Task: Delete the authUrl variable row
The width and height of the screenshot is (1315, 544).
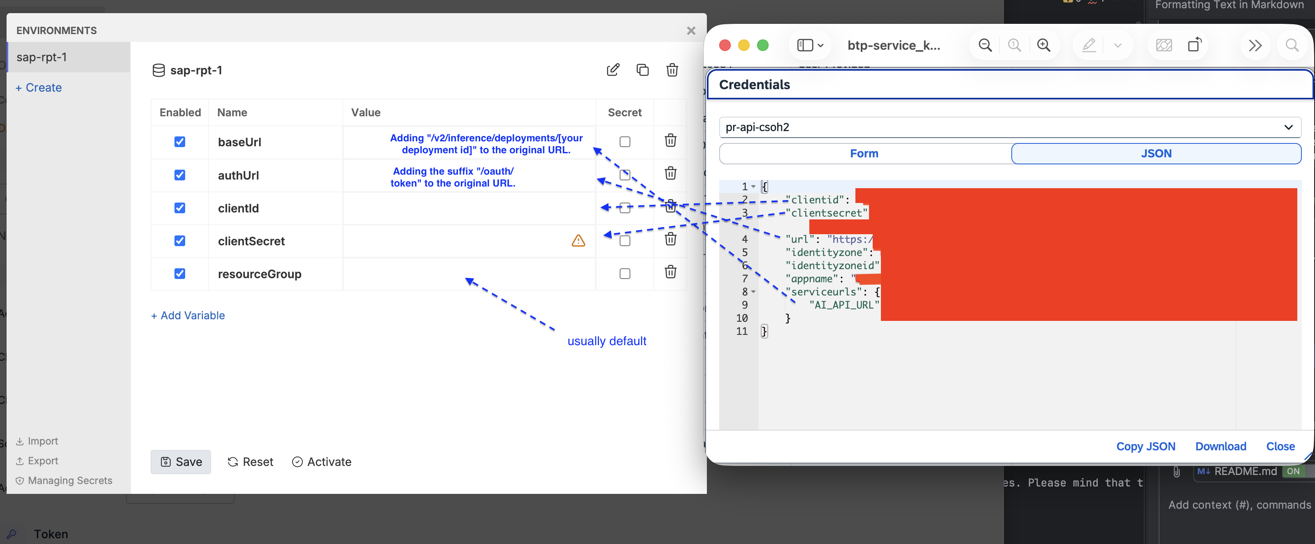Action: [x=671, y=173]
